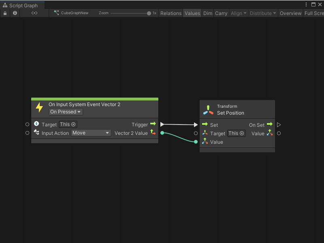
Task: Open the On Pressed dropdown
Action: click(65, 112)
